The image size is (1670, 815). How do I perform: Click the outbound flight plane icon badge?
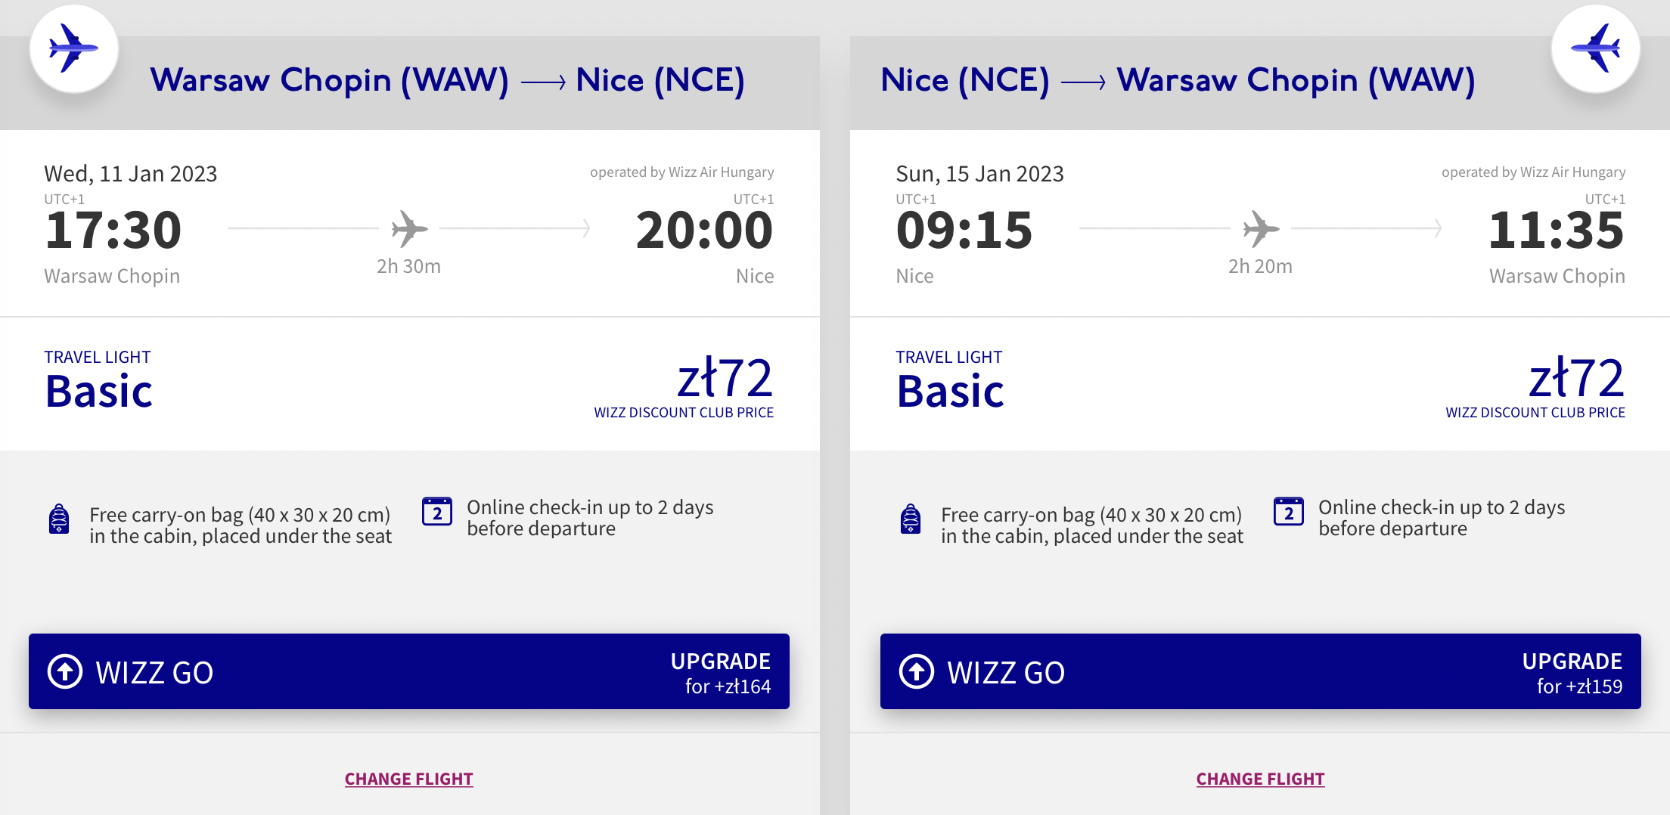point(73,49)
